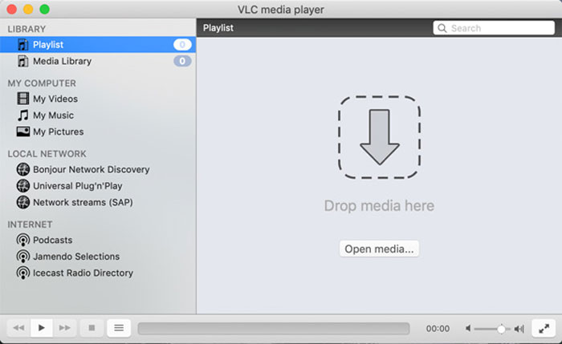Minimize the VLC window with the yellow button
This screenshot has height=344, width=562.
click(28, 9)
